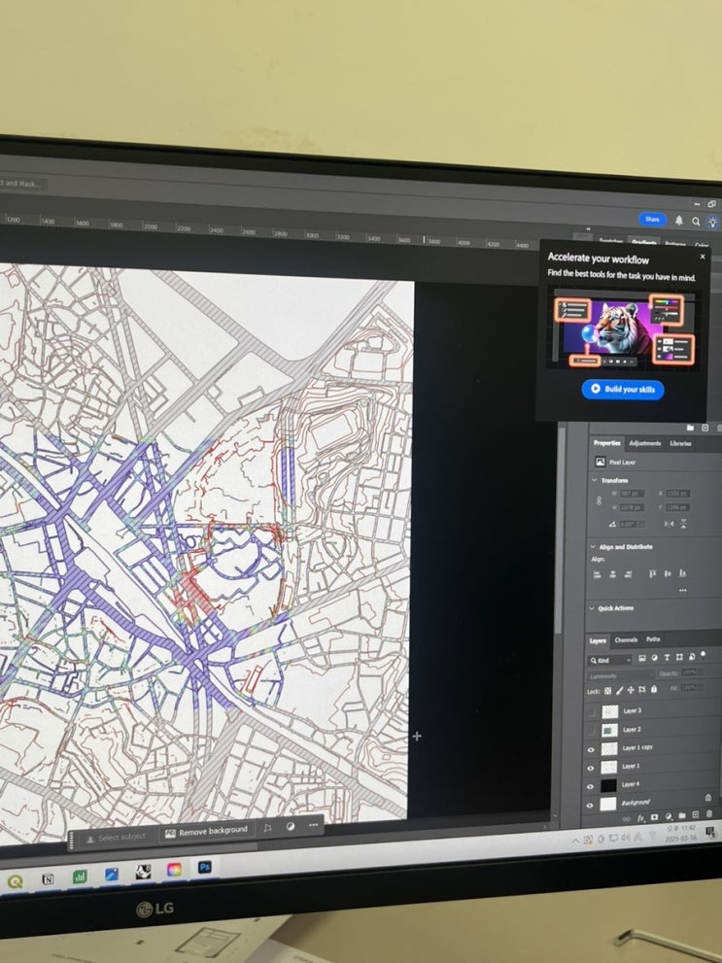The width and height of the screenshot is (722, 963).
Task: Toggle the width-height link chain icon
Action: tap(599, 500)
